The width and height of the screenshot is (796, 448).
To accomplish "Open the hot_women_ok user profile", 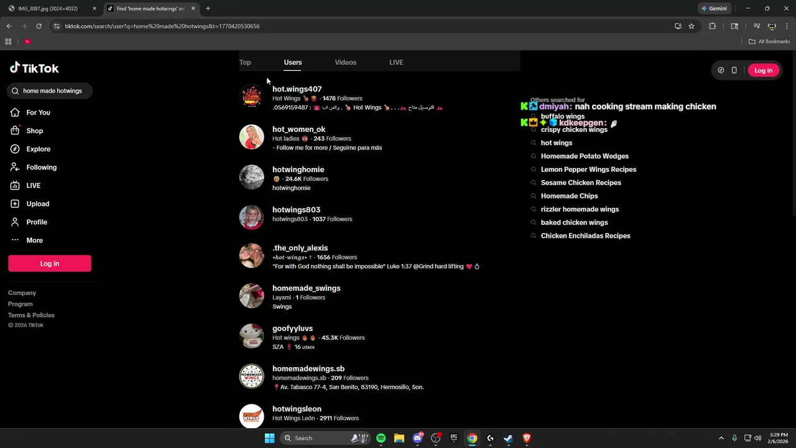I will 298,129.
